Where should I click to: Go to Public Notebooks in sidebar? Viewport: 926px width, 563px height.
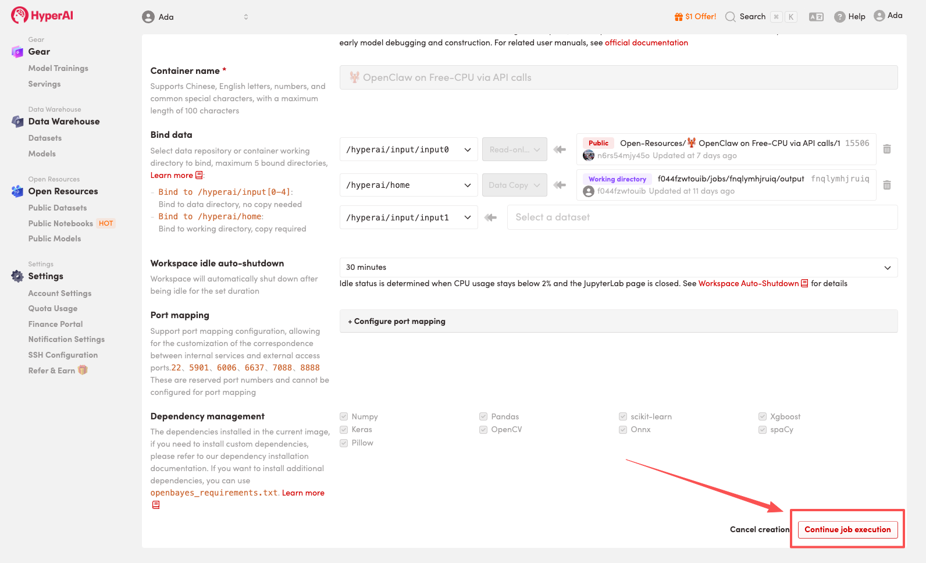pos(60,223)
